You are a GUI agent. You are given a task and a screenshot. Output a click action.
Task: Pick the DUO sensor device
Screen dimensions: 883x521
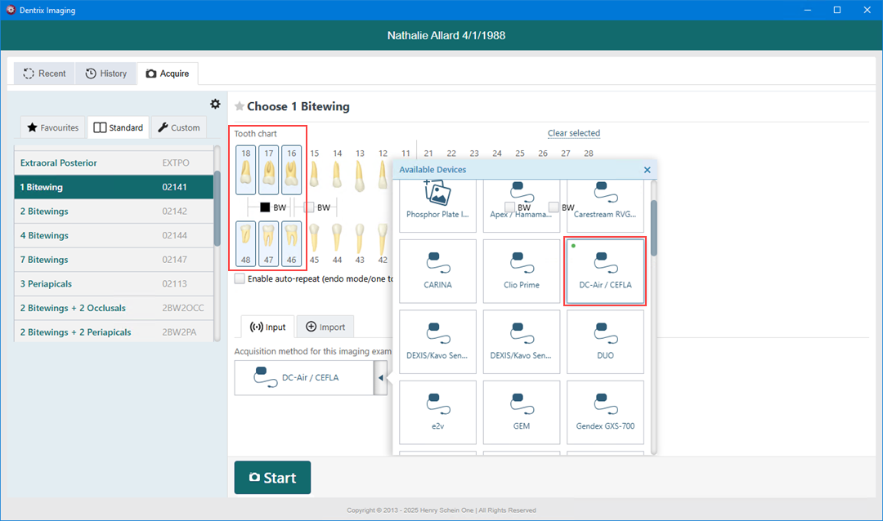605,341
